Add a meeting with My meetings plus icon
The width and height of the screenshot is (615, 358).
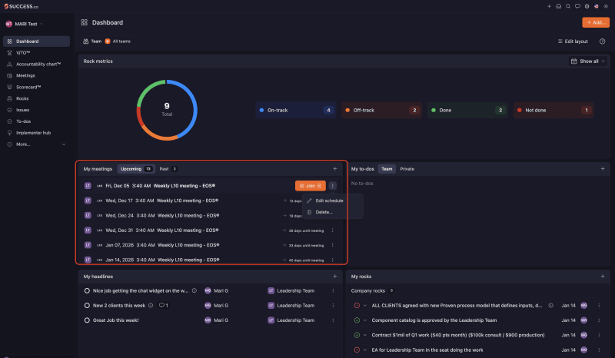[335, 168]
